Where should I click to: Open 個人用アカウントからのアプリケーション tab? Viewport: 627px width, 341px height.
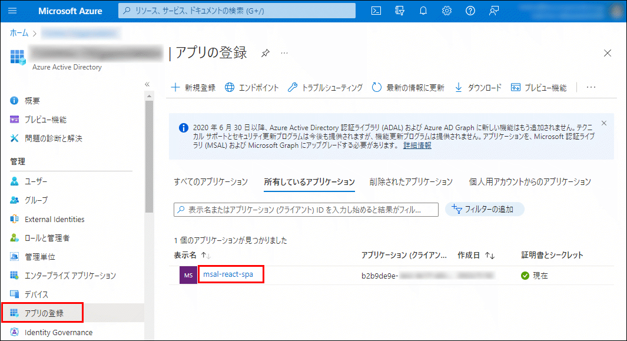click(x=530, y=182)
